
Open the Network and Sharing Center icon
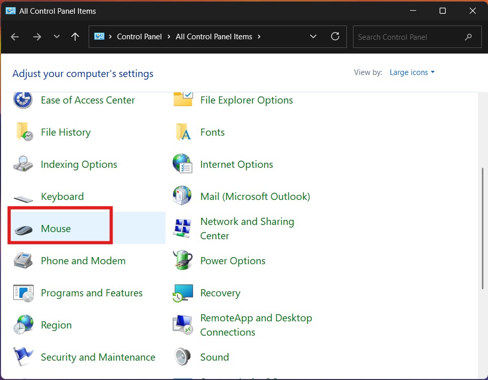(183, 229)
